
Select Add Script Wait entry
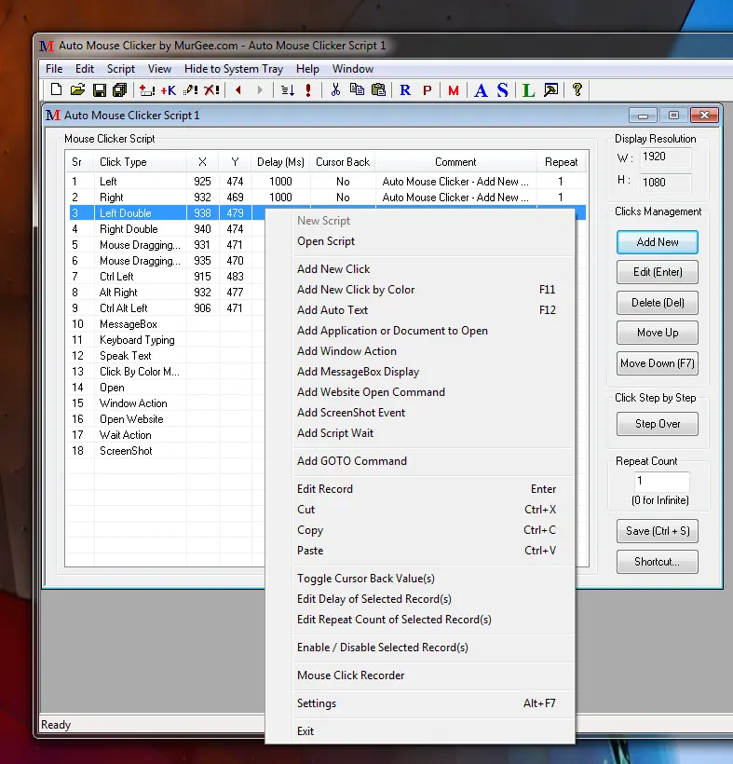420,432
